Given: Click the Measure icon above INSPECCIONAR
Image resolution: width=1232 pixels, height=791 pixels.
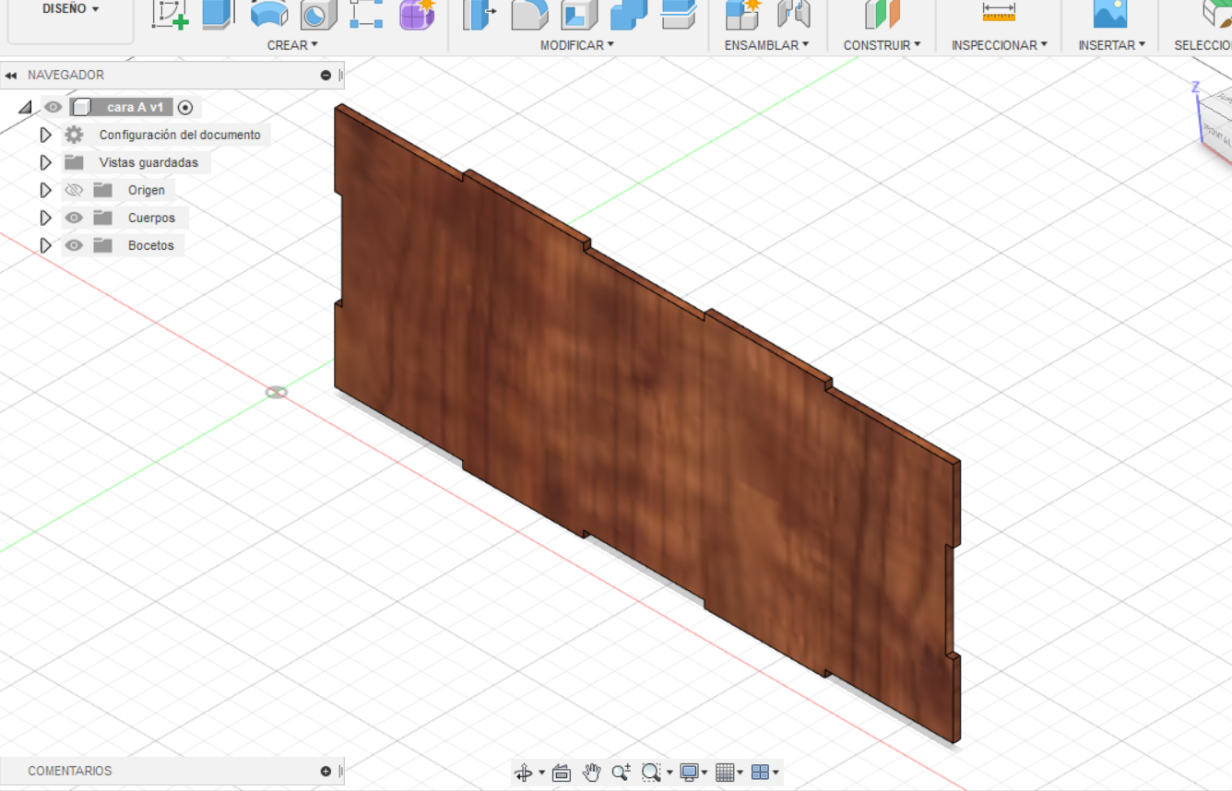Looking at the screenshot, I should (x=999, y=13).
